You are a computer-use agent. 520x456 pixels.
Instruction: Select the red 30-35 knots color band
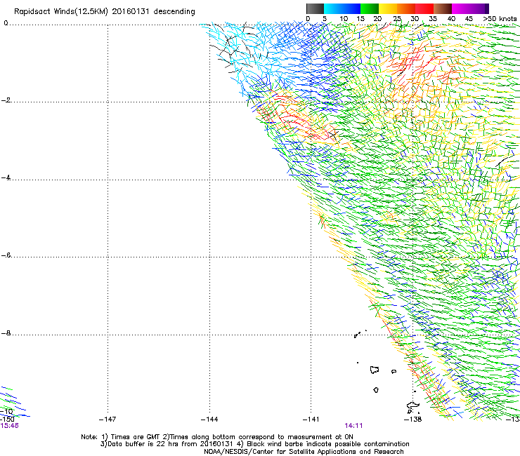coord(424,8)
